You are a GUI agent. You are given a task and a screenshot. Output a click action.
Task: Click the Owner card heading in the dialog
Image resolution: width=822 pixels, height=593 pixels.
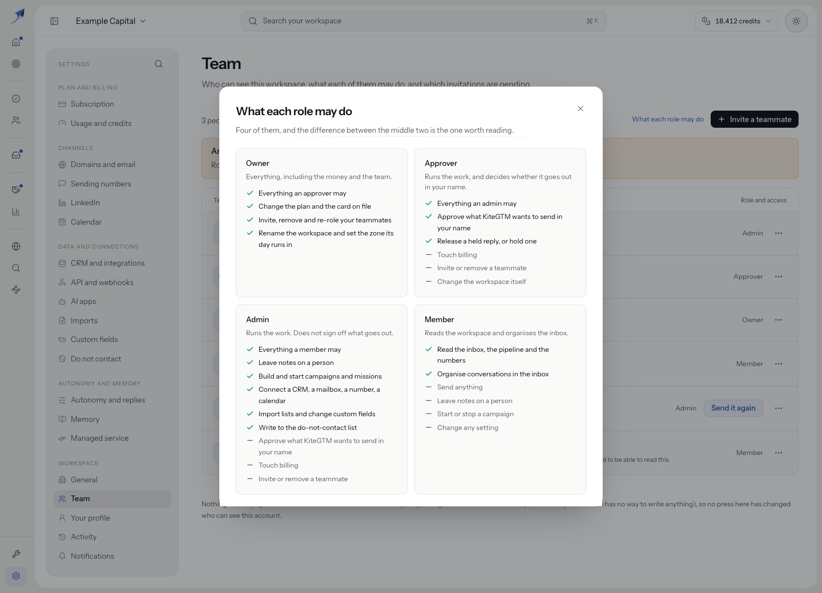point(257,164)
